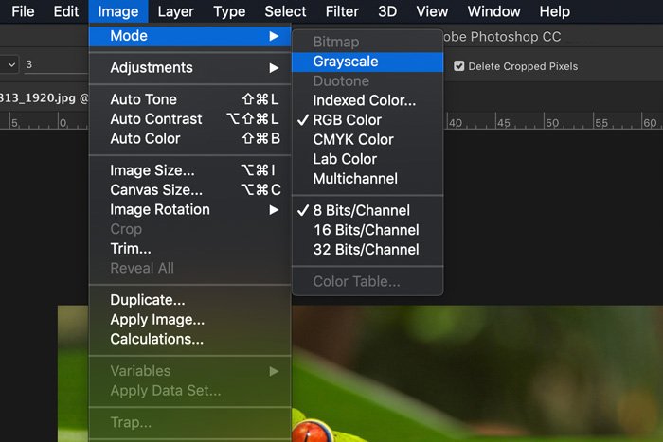
Task: Choose Duplicate... from the Image menu
Action: [148, 300]
